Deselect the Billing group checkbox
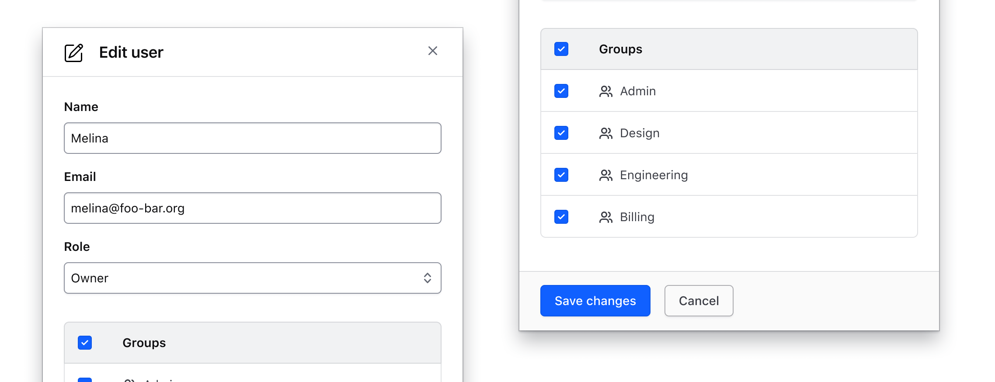Screen dimensions: 995x382 (561, 217)
